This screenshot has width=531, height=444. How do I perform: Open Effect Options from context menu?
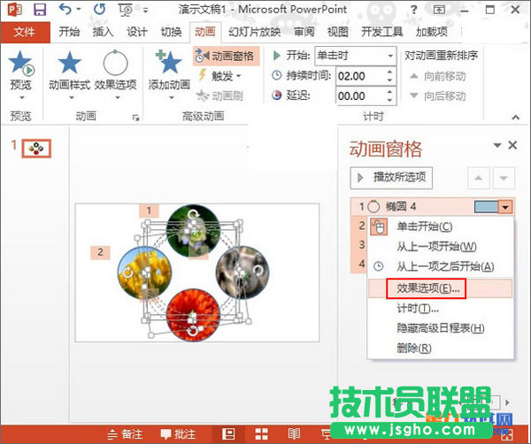pos(440,288)
